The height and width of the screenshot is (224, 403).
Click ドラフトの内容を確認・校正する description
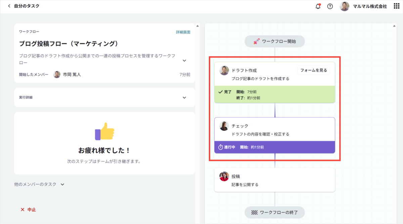click(x=260, y=134)
